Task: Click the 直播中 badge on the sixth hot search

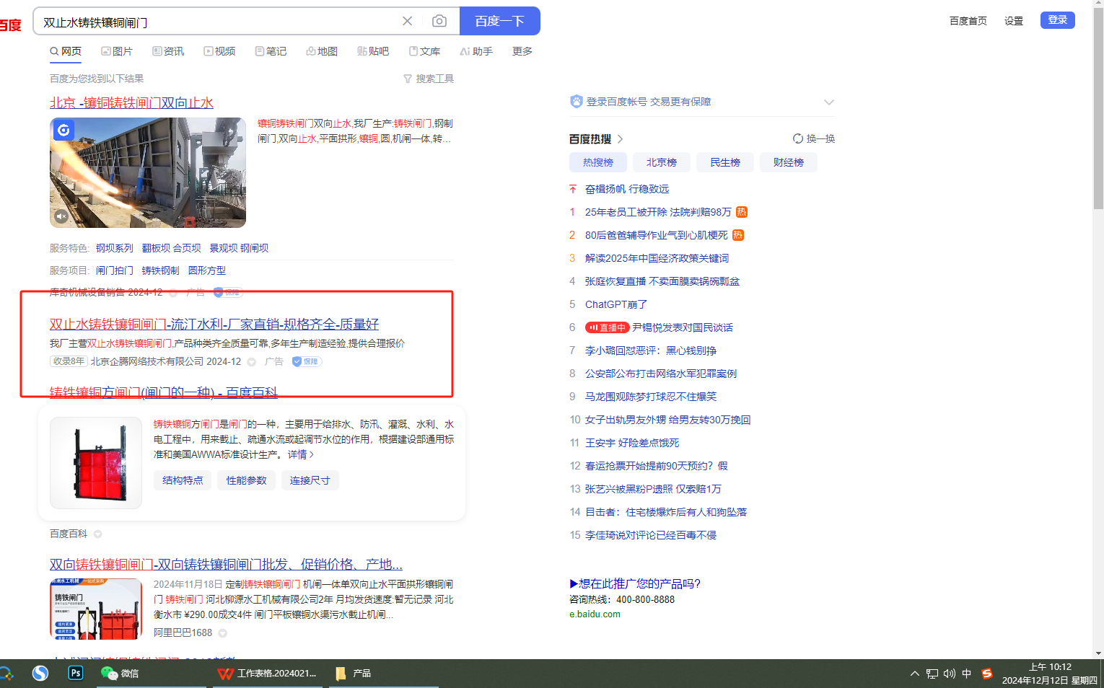Action: tap(607, 327)
